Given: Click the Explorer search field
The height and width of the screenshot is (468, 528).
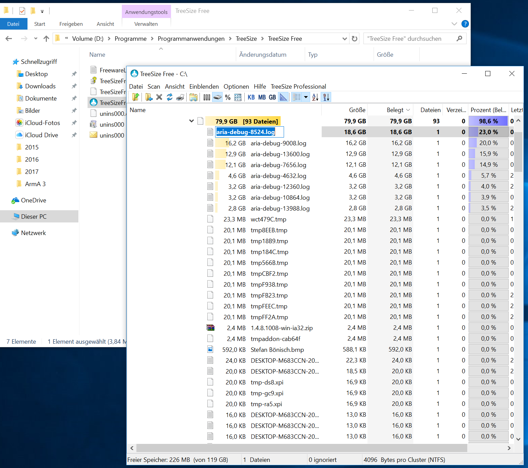Looking at the screenshot, I should (415, 39).
